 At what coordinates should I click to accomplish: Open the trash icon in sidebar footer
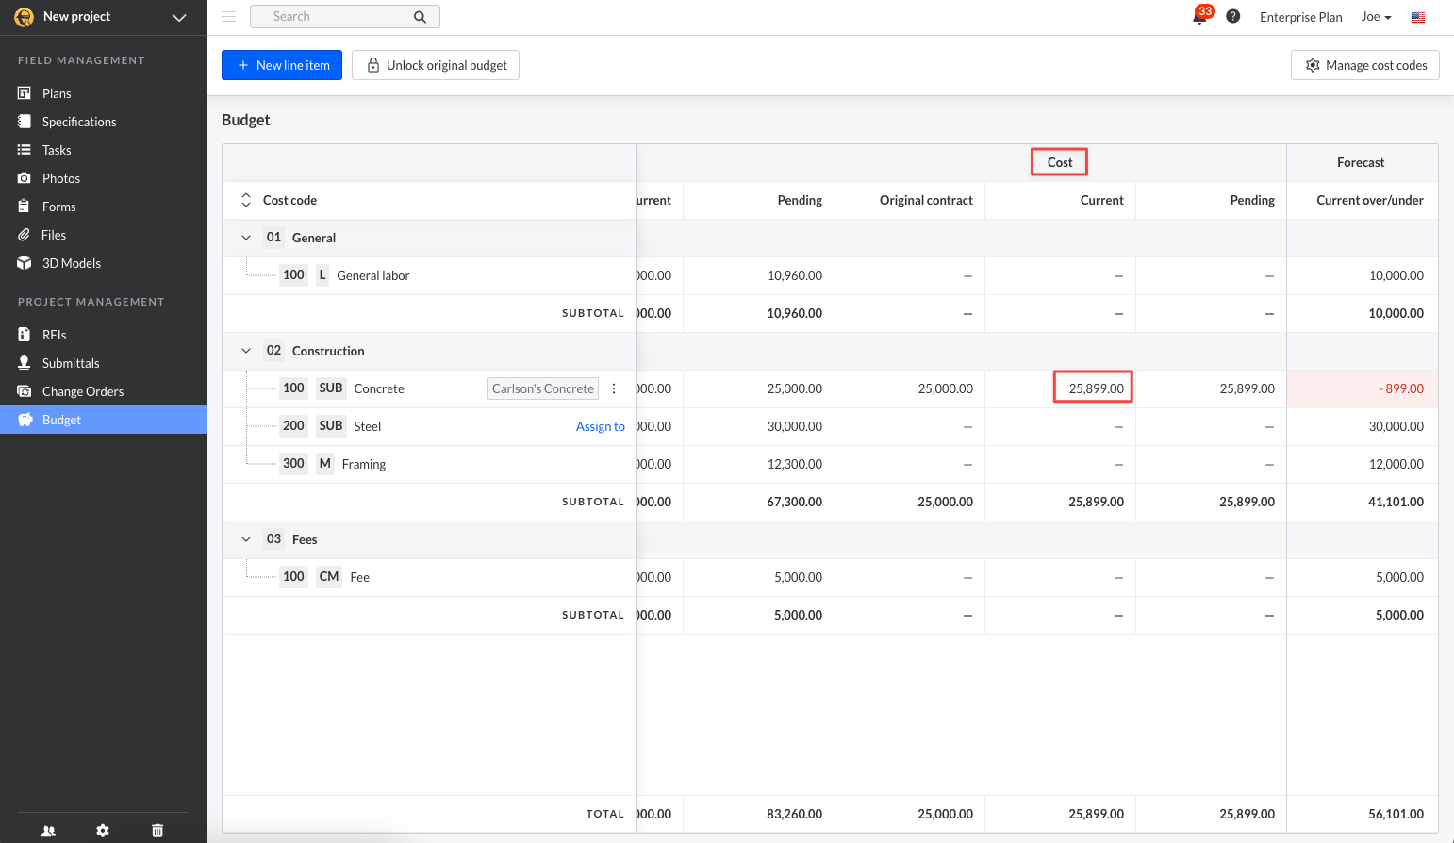pyautogui.click(x=157, y=831)
